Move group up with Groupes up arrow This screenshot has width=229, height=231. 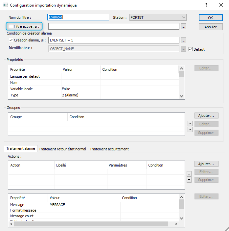pos(189,124)
